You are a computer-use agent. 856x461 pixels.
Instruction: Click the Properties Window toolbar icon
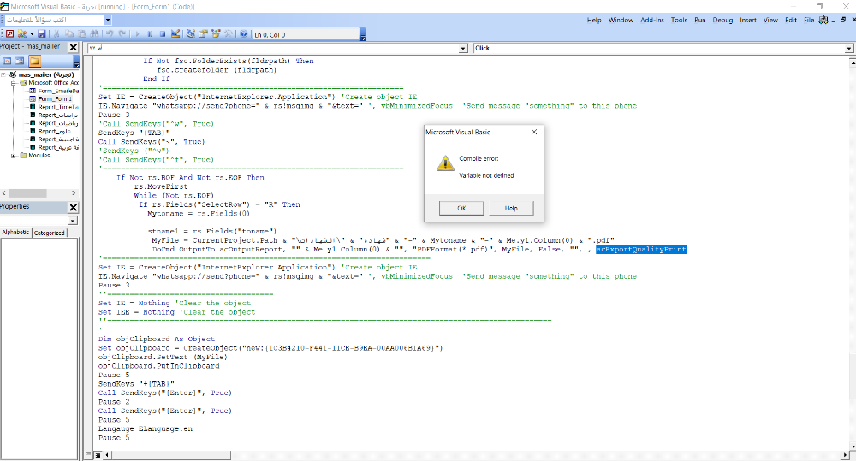coord(203,34)
